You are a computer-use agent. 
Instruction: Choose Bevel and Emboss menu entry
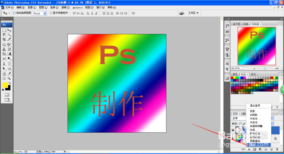point(257,126)
